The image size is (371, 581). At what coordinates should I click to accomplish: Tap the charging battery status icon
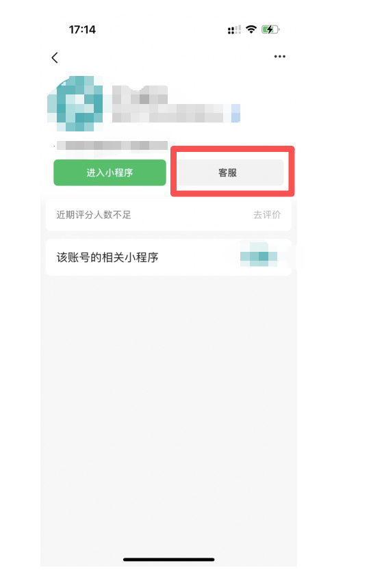270,29
